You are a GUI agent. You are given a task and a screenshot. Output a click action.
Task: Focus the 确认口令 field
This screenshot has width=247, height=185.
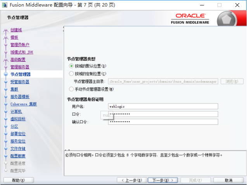click(163, 122)
